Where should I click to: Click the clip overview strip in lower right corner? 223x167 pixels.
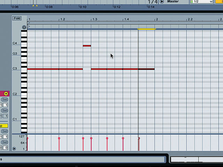tap(197, 160)
